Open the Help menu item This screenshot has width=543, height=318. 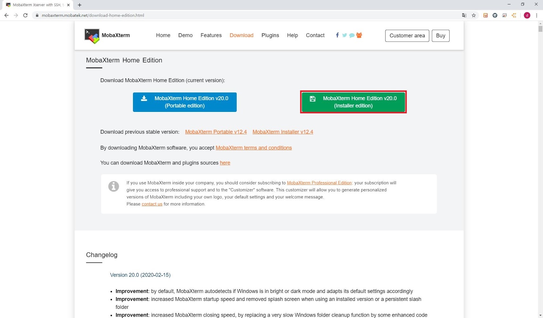click(293, 35)
